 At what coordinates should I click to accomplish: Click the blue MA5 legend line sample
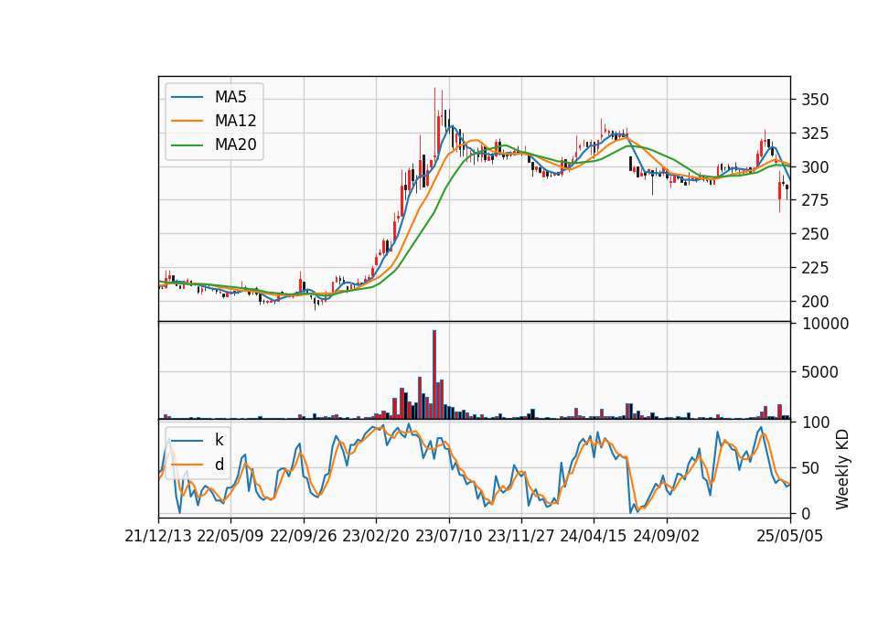[187, 97]
